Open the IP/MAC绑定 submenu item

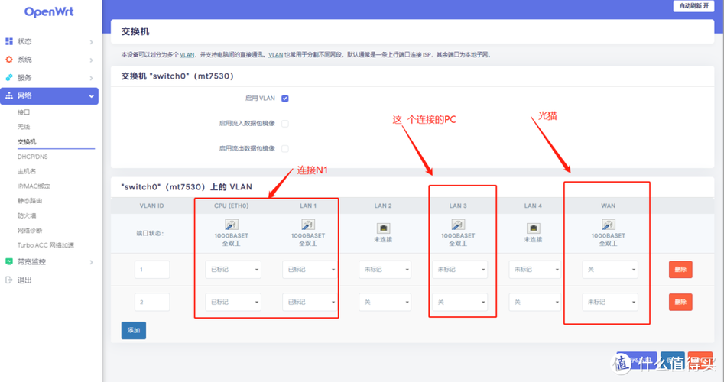pyautogui.click(x=34, y=186)
